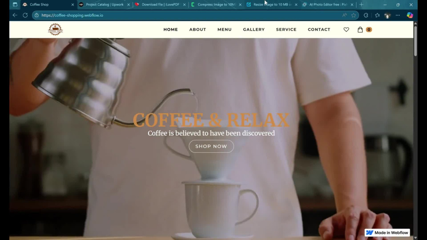The width and height of the screenshot is (427, 240).
Task: Click the page vertical scrollbar thumb
Action: click(x=415, y=41)
